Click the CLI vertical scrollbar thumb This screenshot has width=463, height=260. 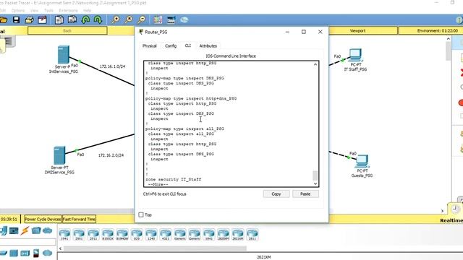tap(315, 175)
